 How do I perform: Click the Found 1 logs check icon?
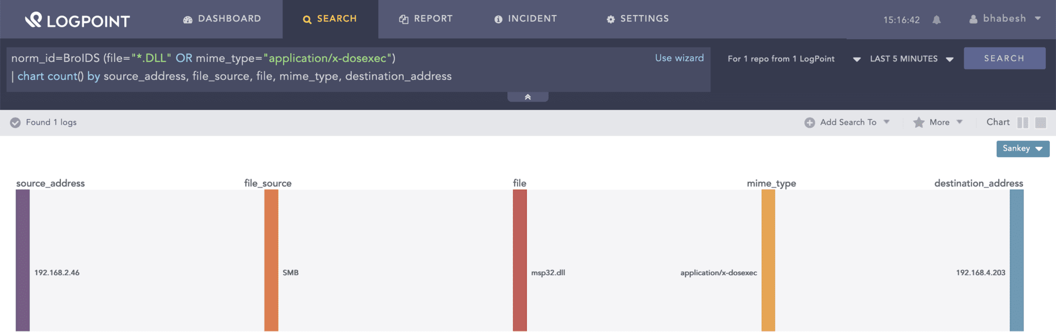click(15, 123)
